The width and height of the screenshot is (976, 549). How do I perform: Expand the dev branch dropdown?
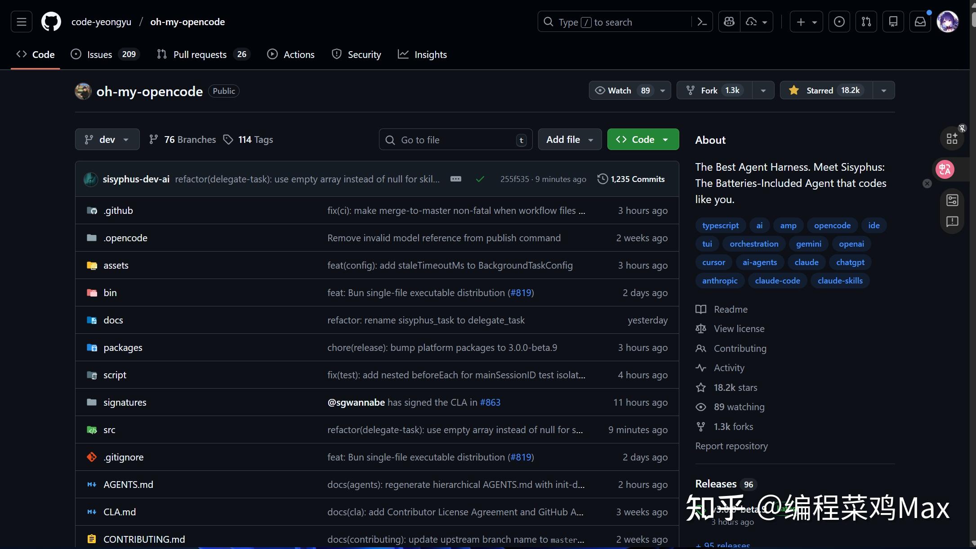click(x=107, y=139)
